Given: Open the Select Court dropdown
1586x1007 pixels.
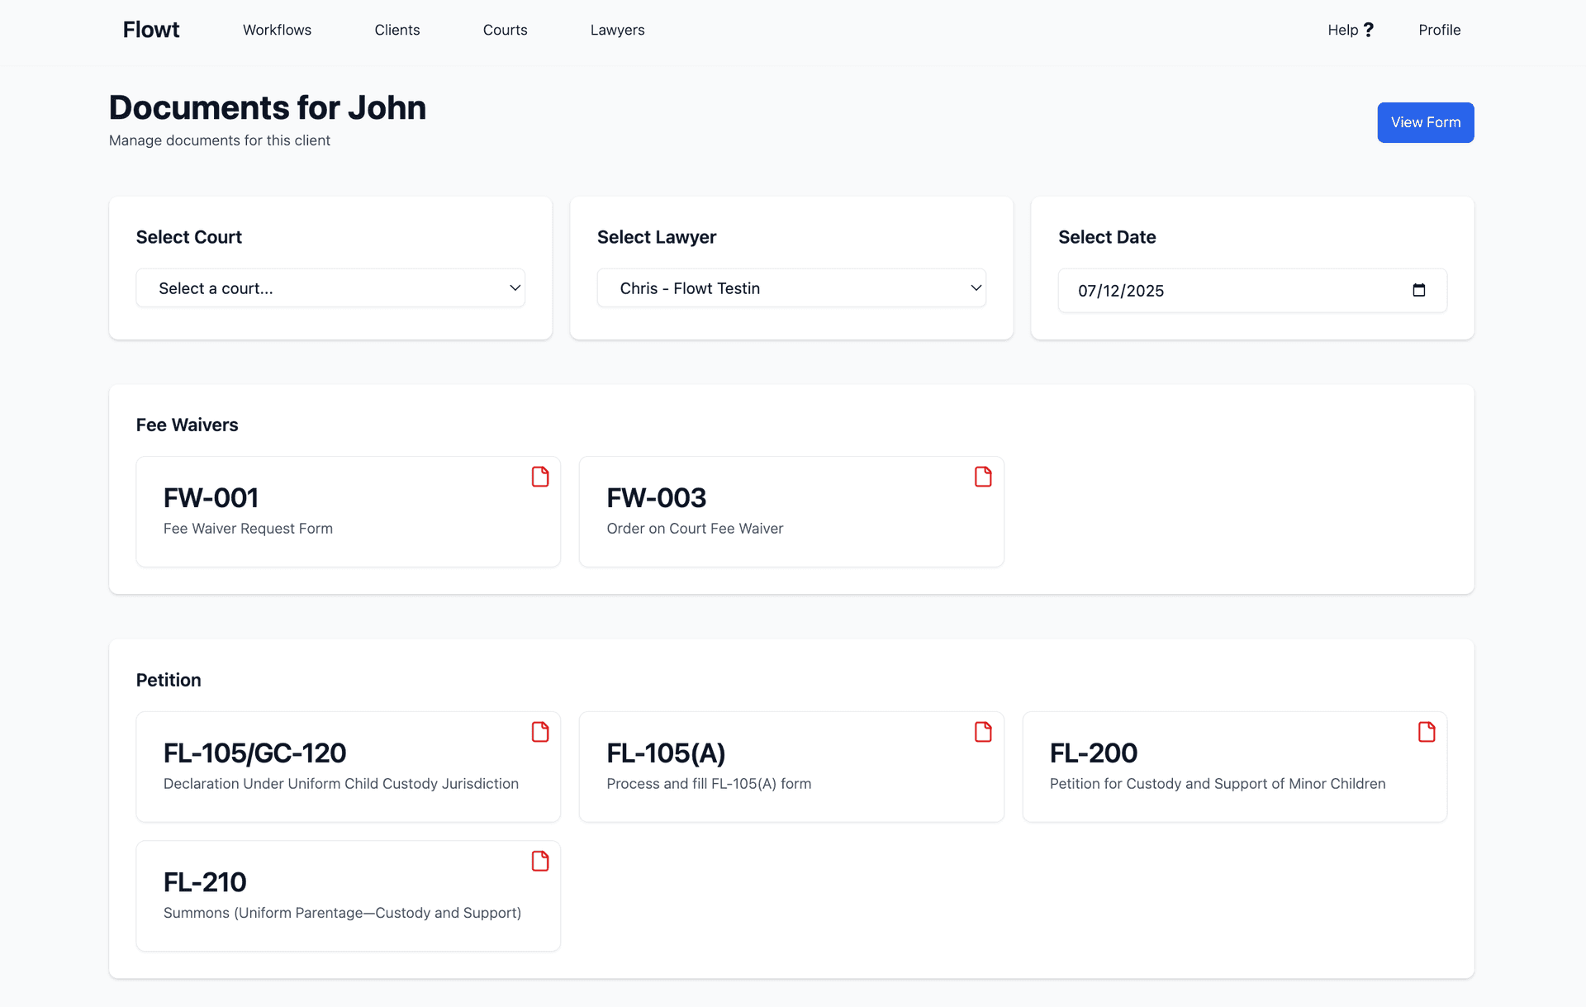Looking at the screenshot, I should pyautogui.click(x=330, y=287).
